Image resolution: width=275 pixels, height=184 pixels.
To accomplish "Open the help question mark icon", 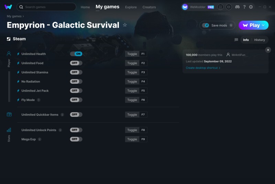I will pyautogui.click(x=244, y=7).
